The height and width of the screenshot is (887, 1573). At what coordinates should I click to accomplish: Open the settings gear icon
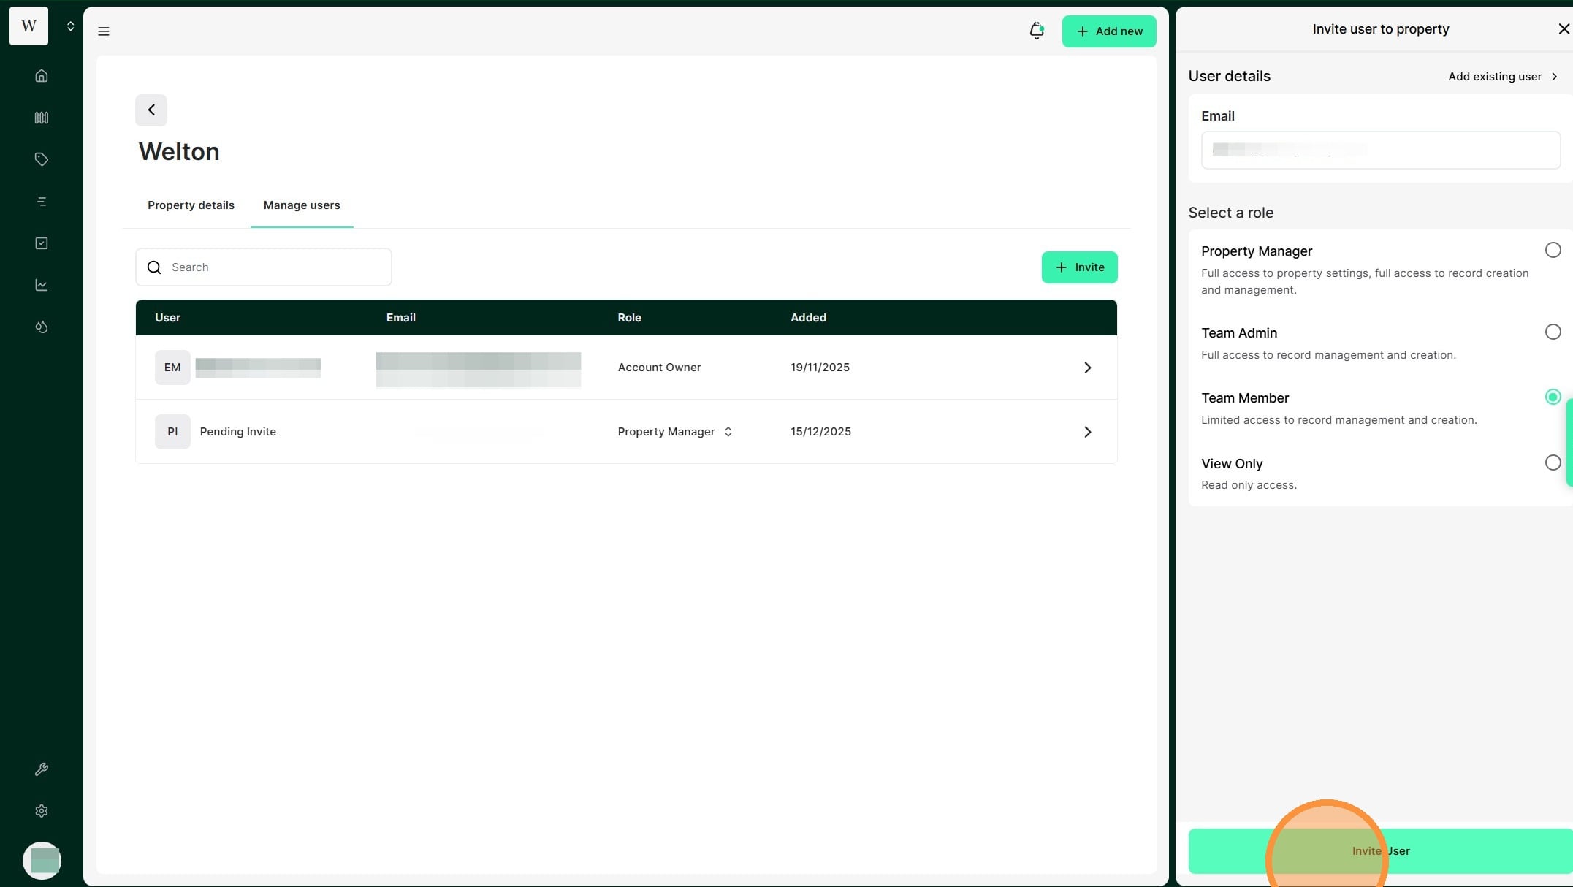pyautogui.click(x=42, y=811)
